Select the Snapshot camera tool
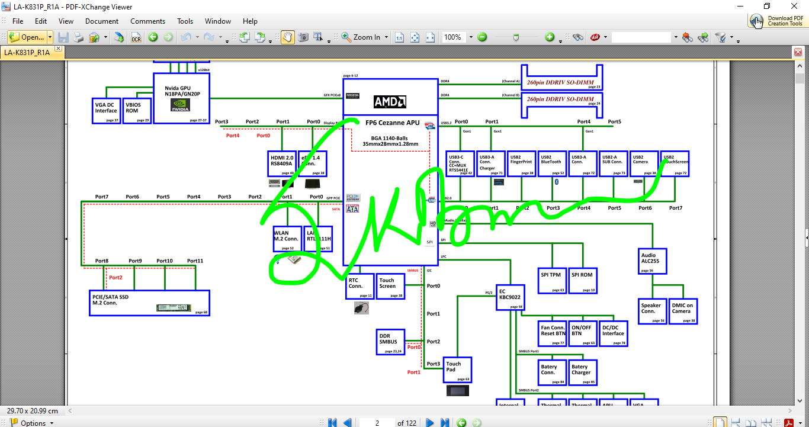809x427 pixels. pos(303,37)
